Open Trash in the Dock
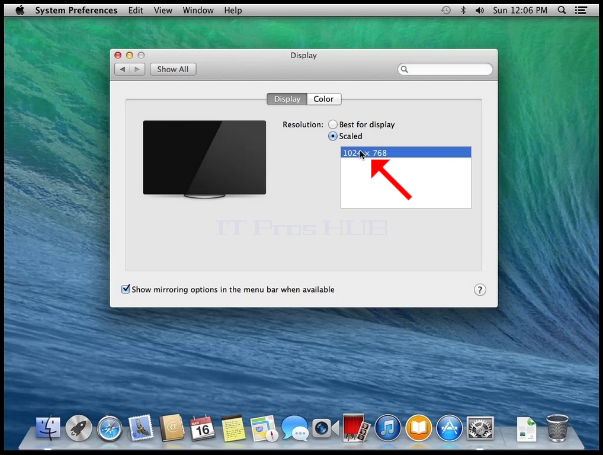The height and width of the screenshot is (455, 603). [x=557, y=428]
